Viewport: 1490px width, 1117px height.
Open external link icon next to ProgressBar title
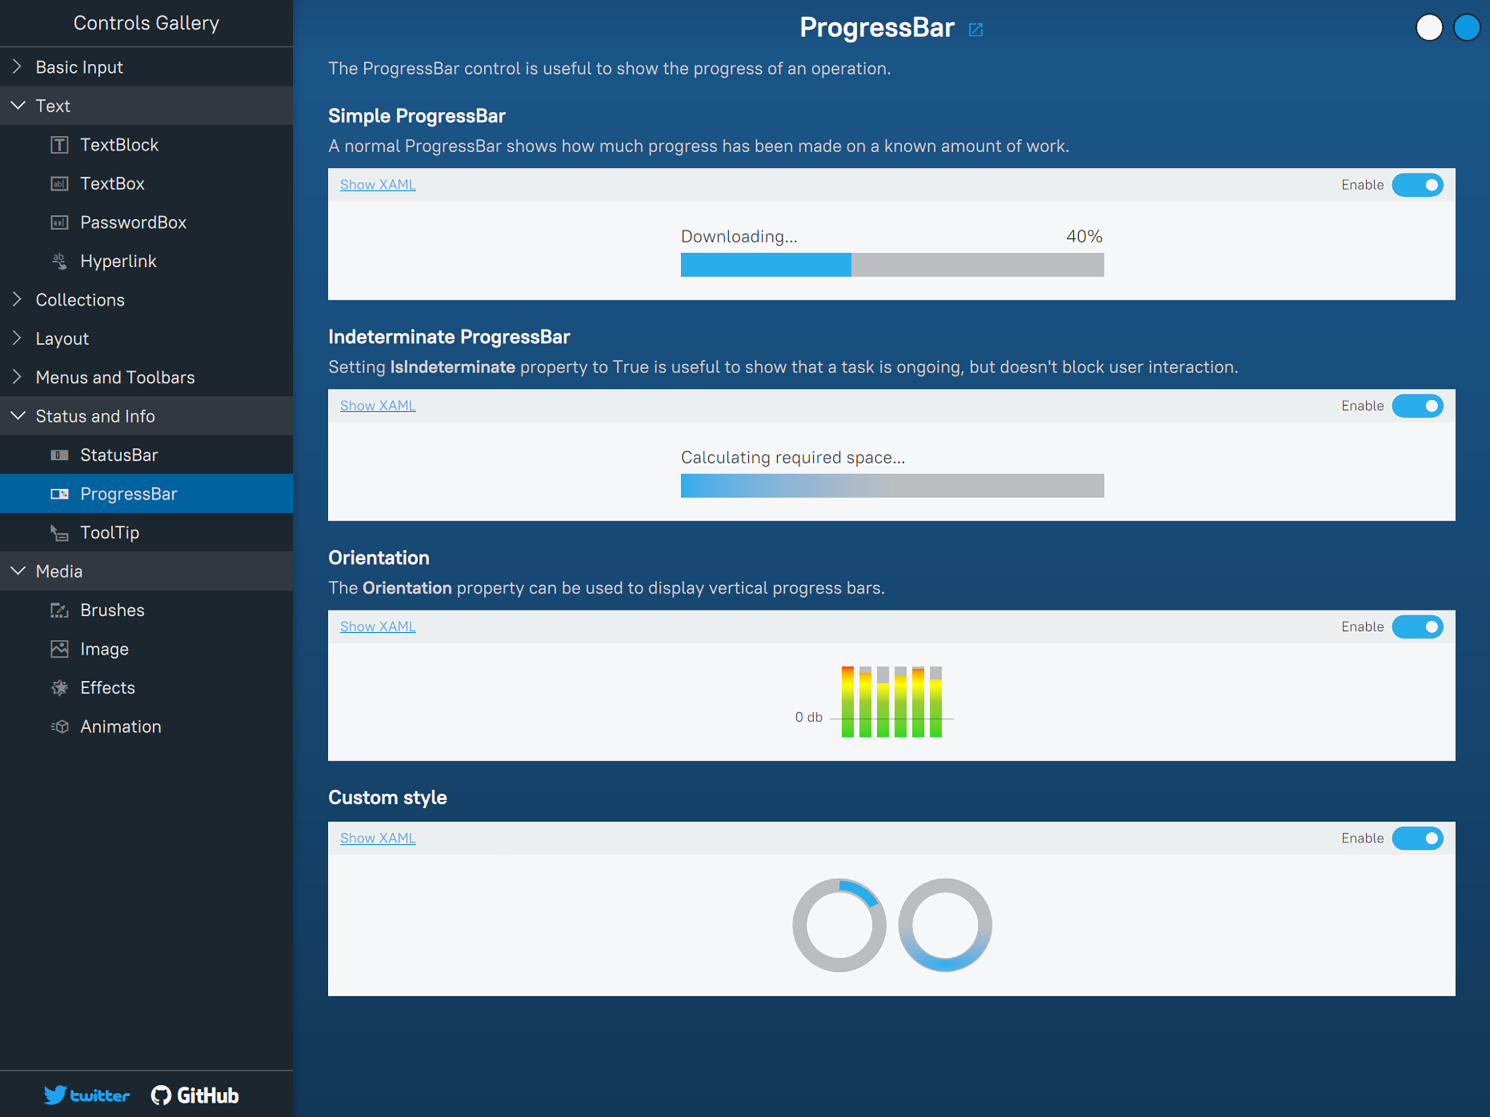click(x=975, y=29)
